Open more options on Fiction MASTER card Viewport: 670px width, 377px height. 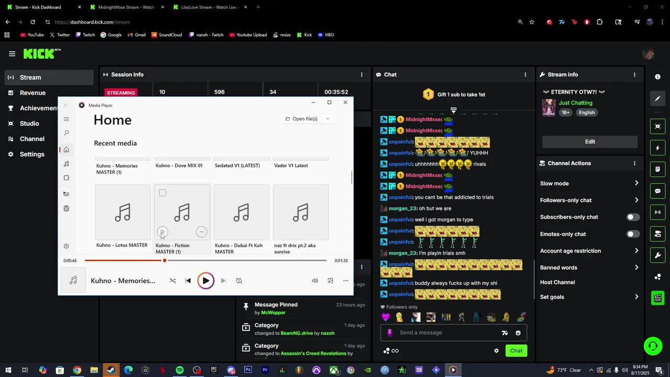click(x=202, y=232)
